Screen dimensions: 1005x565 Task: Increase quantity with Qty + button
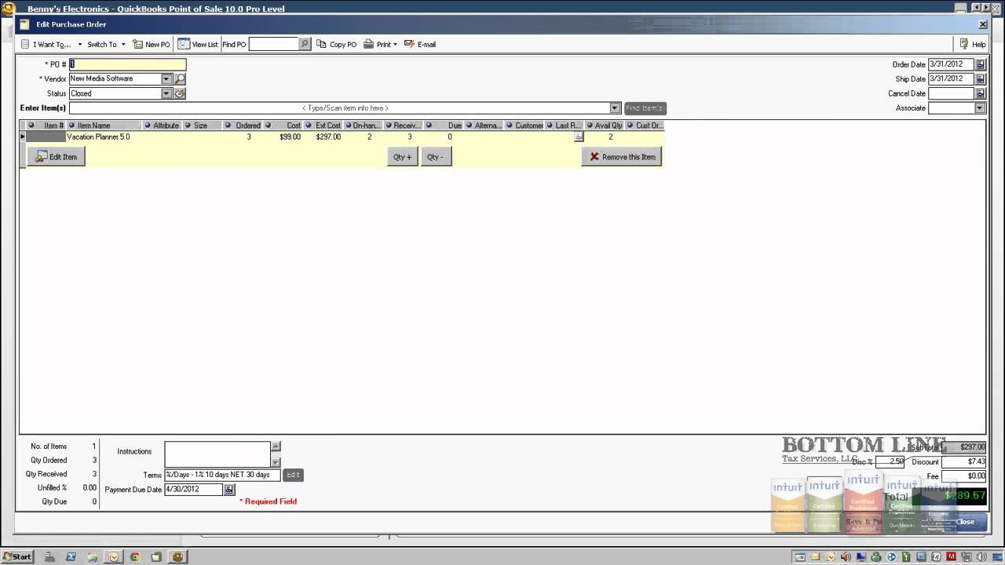[x=403, y=156]
